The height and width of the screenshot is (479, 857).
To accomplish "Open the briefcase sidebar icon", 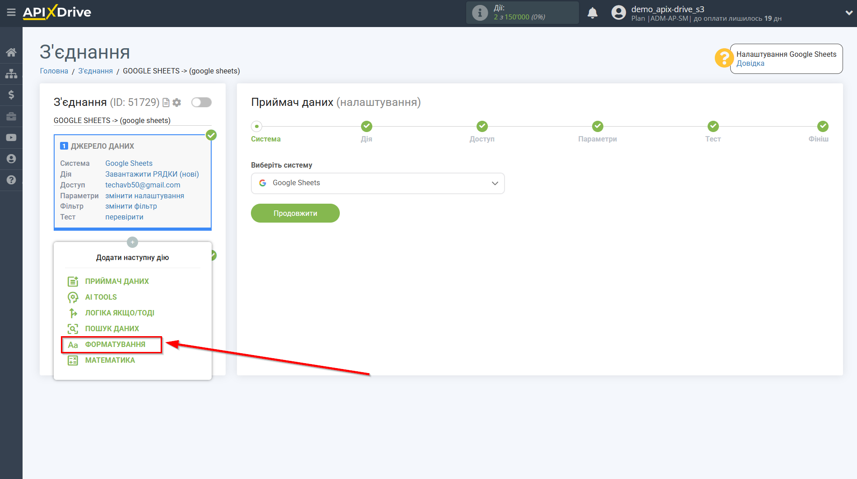I will [x=11, y=116].
